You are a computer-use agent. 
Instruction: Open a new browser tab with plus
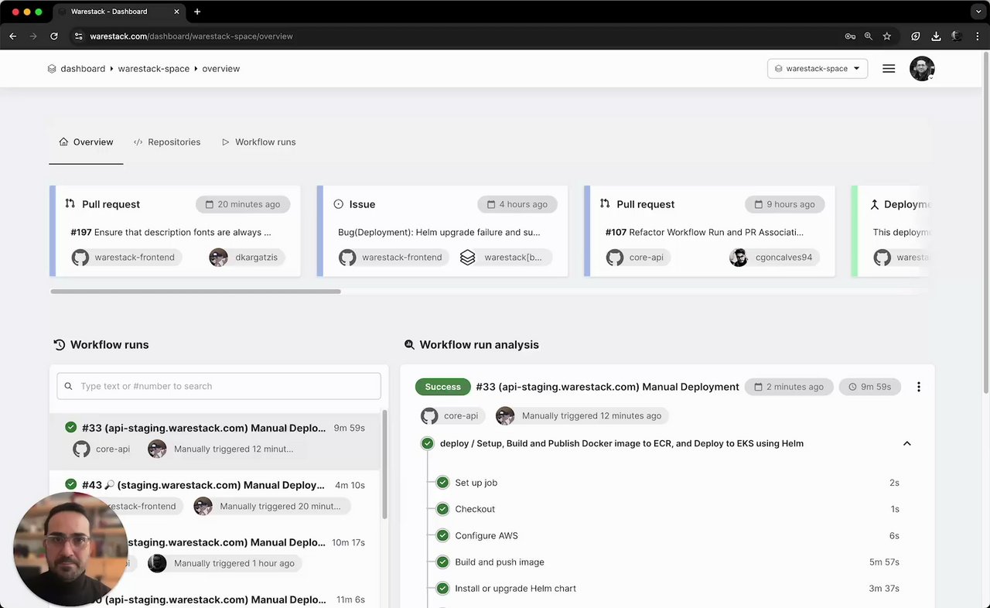pos(197,12)
